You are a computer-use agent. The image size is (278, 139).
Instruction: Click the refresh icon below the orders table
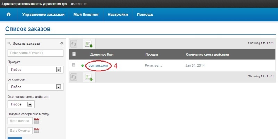[x=74, y=77]
